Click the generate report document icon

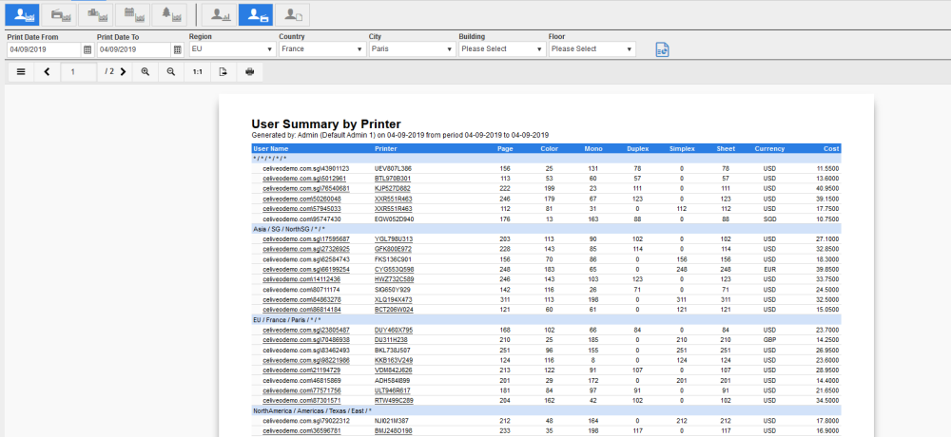[662, 49]
